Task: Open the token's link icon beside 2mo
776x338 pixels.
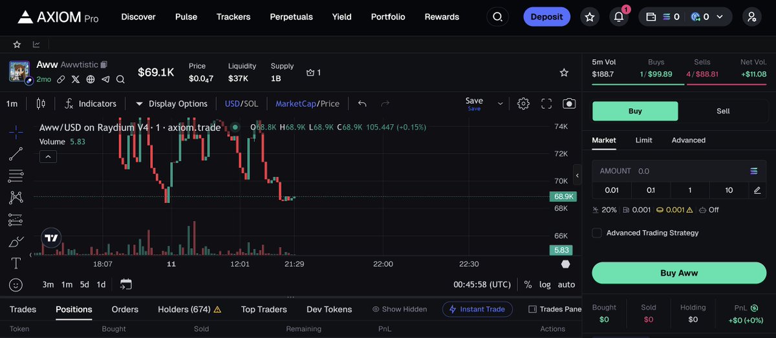Action: point(61,79)
